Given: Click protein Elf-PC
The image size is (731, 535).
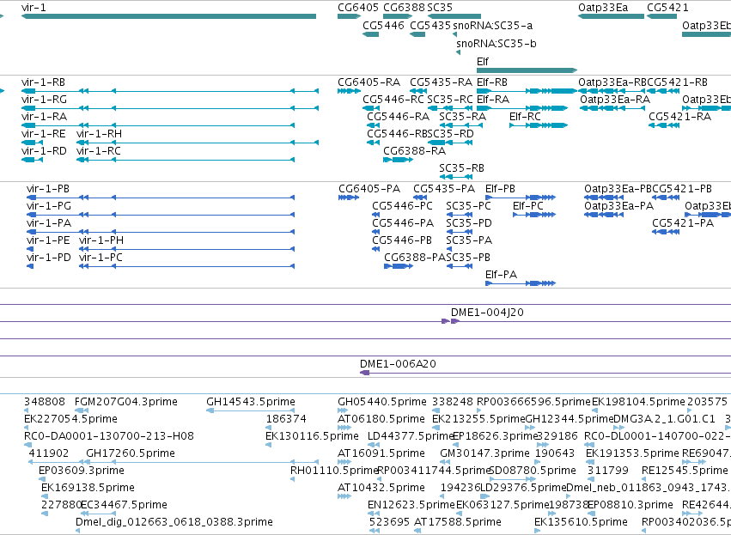Looking at the screenshot, I should (x=534, y=215).
